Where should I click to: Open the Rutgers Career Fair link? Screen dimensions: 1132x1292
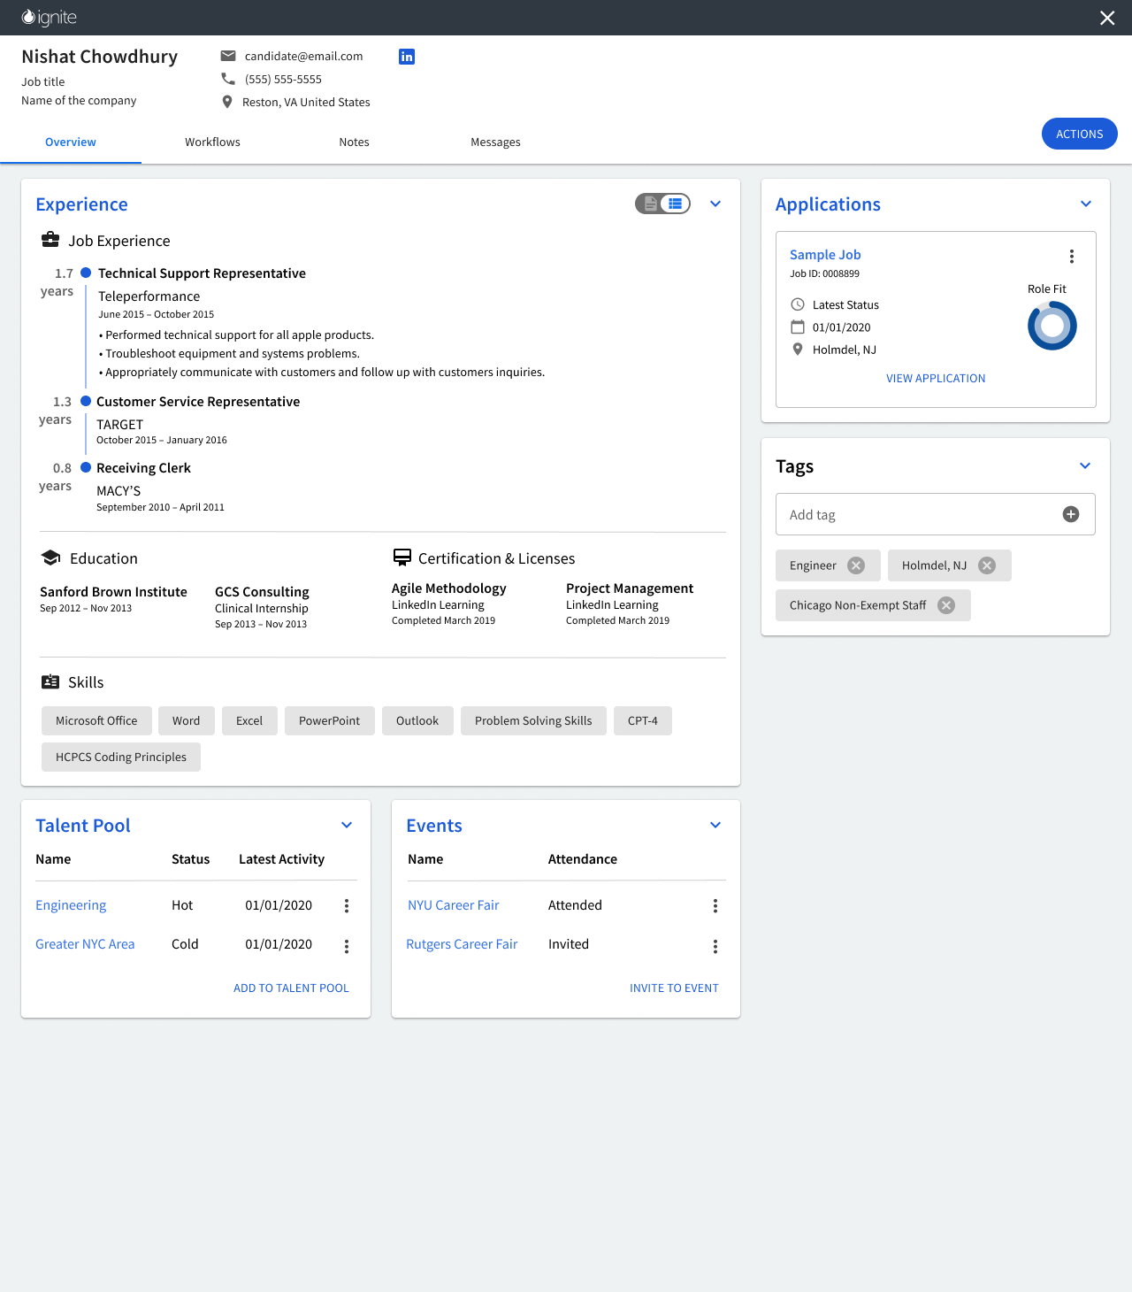point(462,944)
